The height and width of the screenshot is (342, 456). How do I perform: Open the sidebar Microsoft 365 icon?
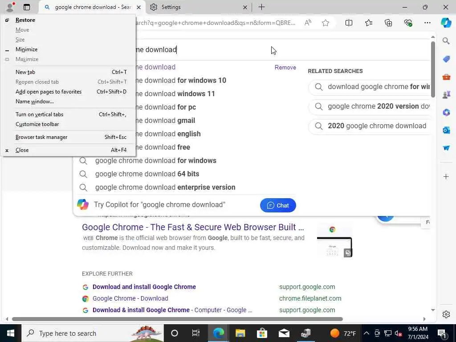coord(446,112)
